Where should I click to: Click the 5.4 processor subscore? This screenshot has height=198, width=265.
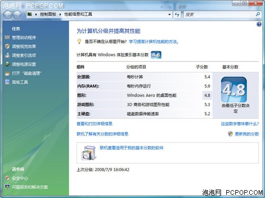pos(207,77)
